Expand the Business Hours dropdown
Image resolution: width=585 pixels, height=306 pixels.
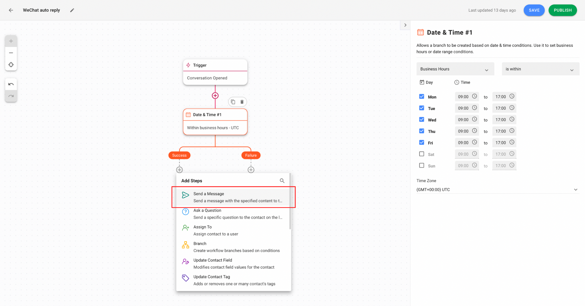coord(455,69)
